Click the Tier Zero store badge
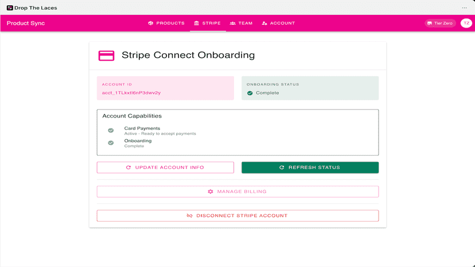 [x=440, y=23]
